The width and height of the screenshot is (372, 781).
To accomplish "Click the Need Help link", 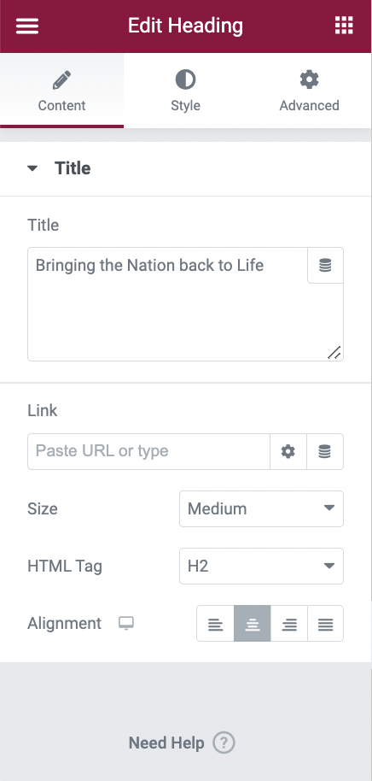I will 166,743.
